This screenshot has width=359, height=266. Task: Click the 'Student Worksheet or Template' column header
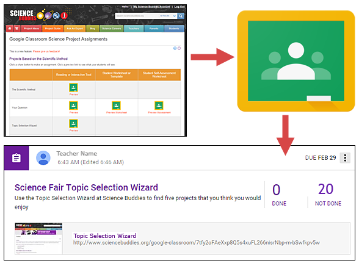[117, 75]
